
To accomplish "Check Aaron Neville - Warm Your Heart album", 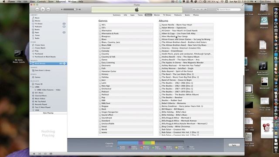I will (160, 25).
